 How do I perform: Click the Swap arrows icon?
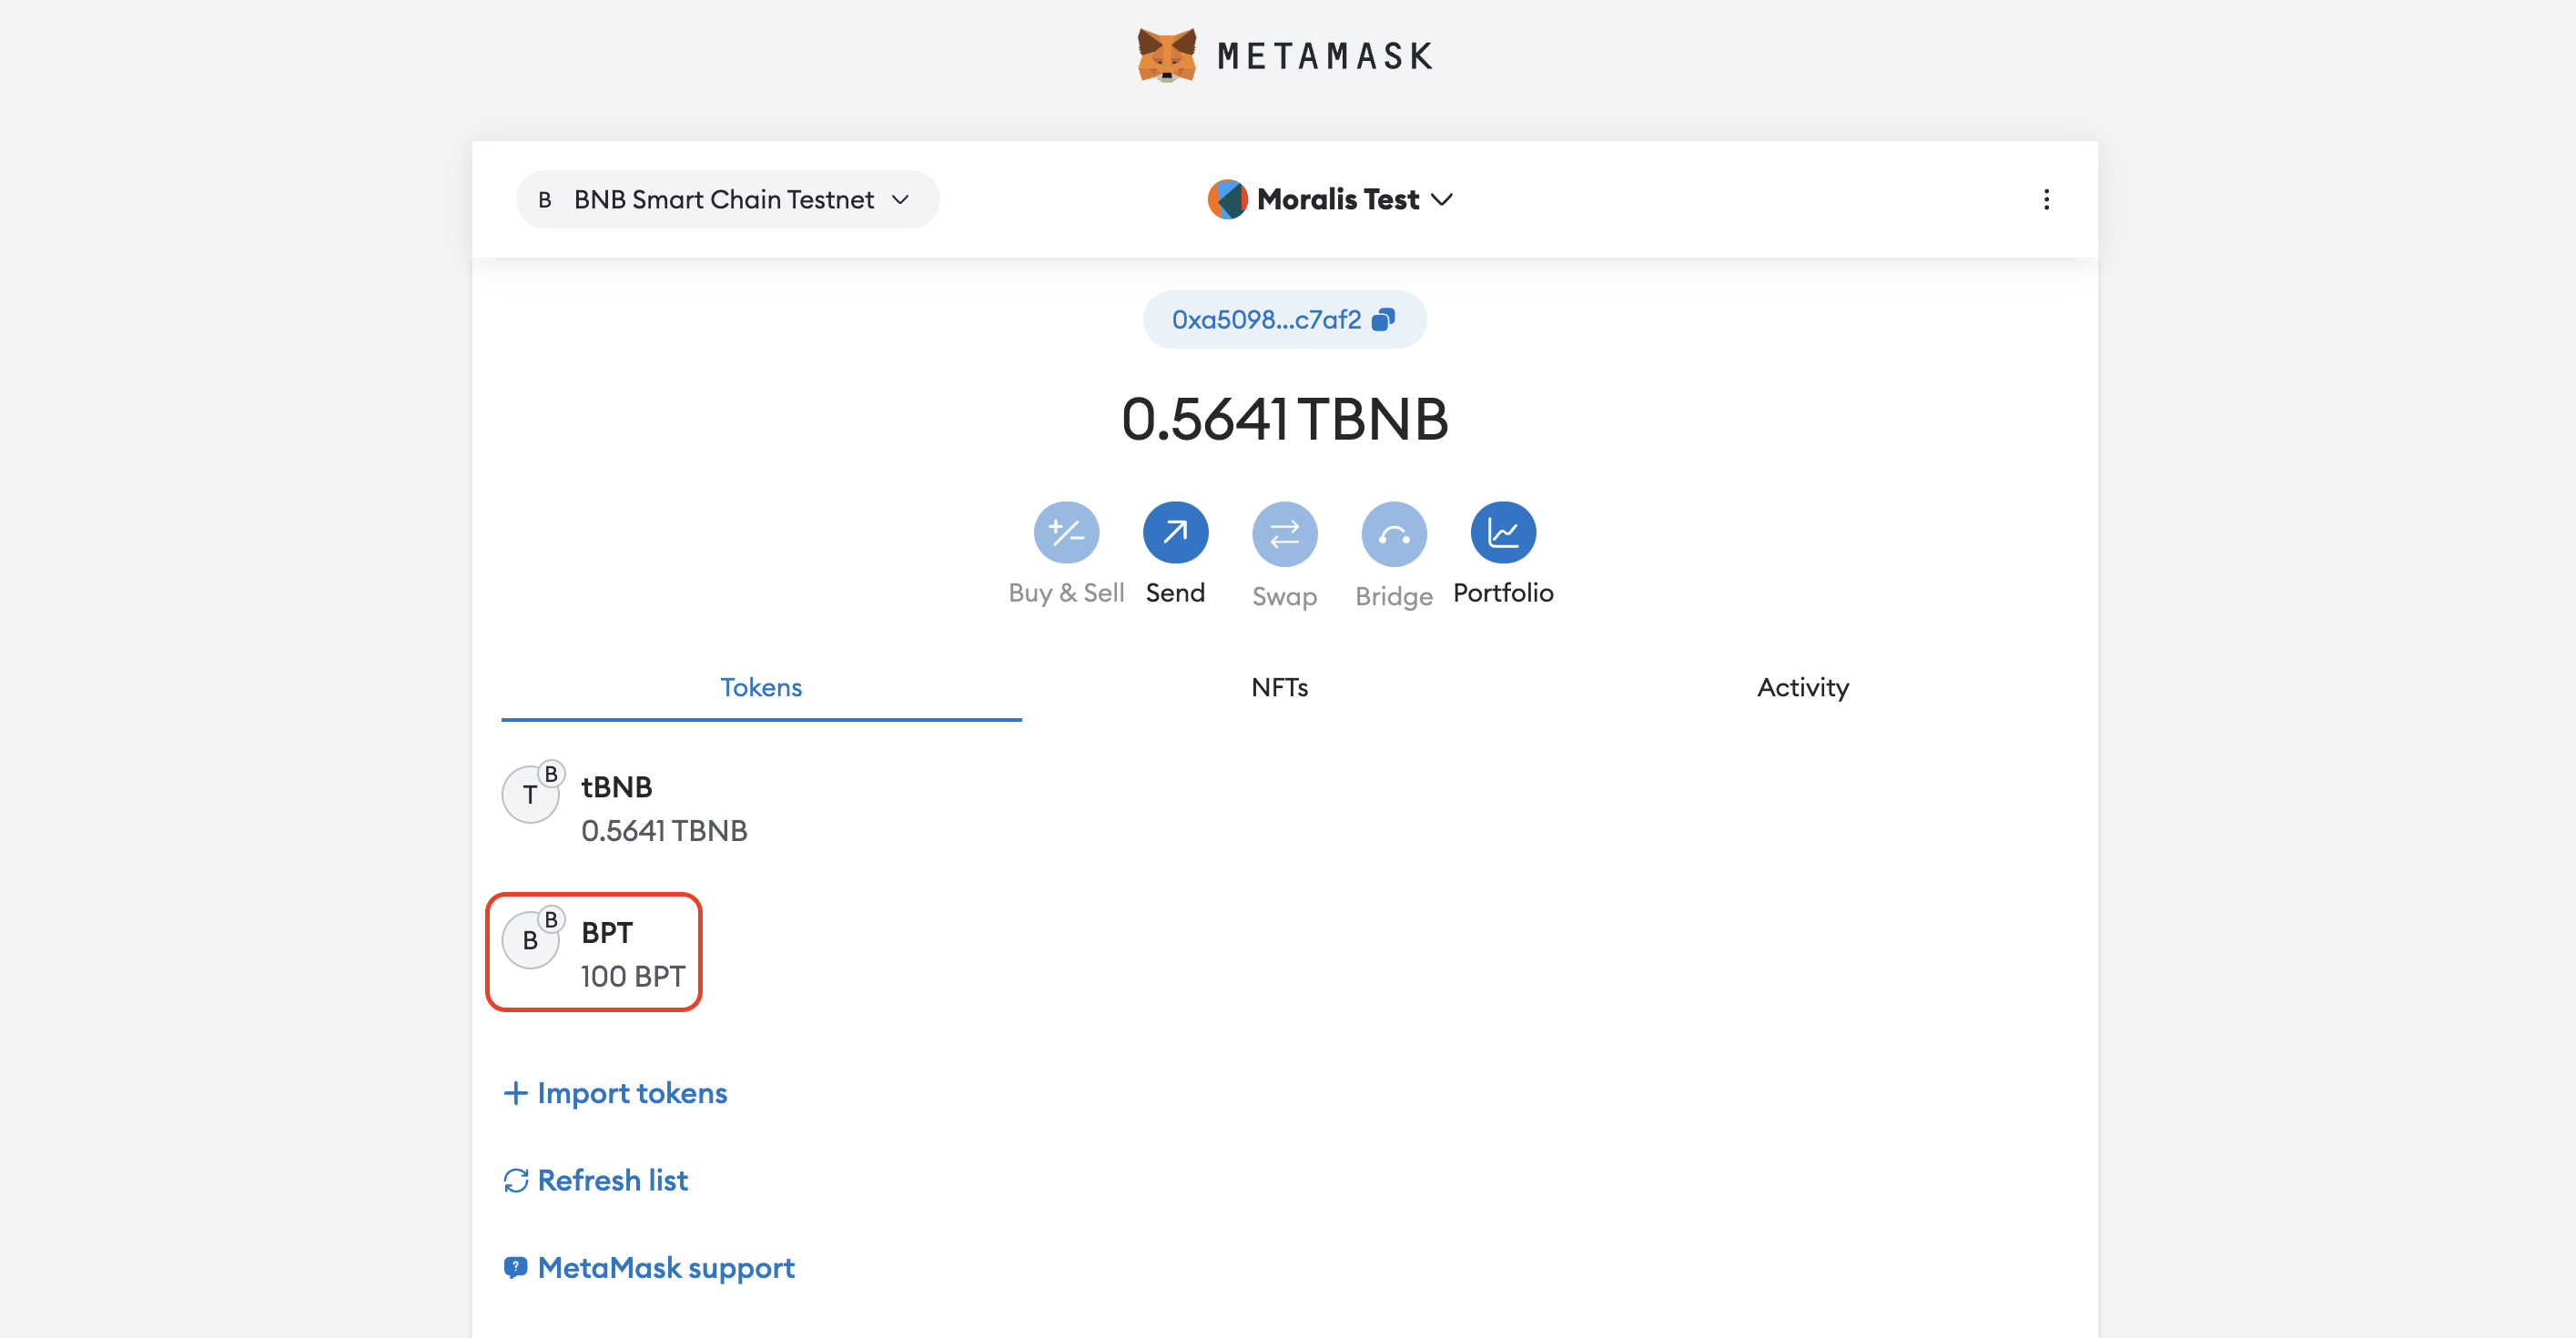(x=1284, y=534)
